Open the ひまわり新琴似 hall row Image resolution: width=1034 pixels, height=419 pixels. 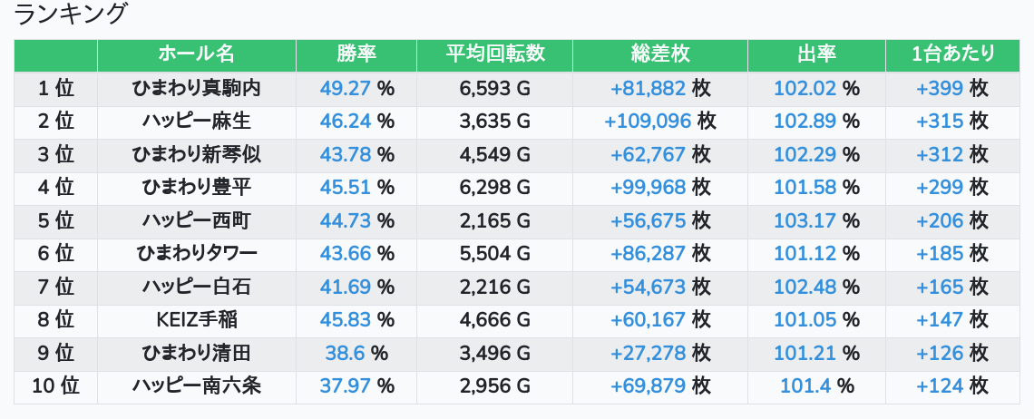(196, 154)
